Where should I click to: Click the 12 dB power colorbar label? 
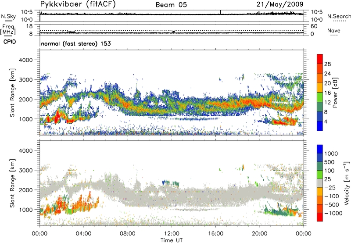(327, 103)
